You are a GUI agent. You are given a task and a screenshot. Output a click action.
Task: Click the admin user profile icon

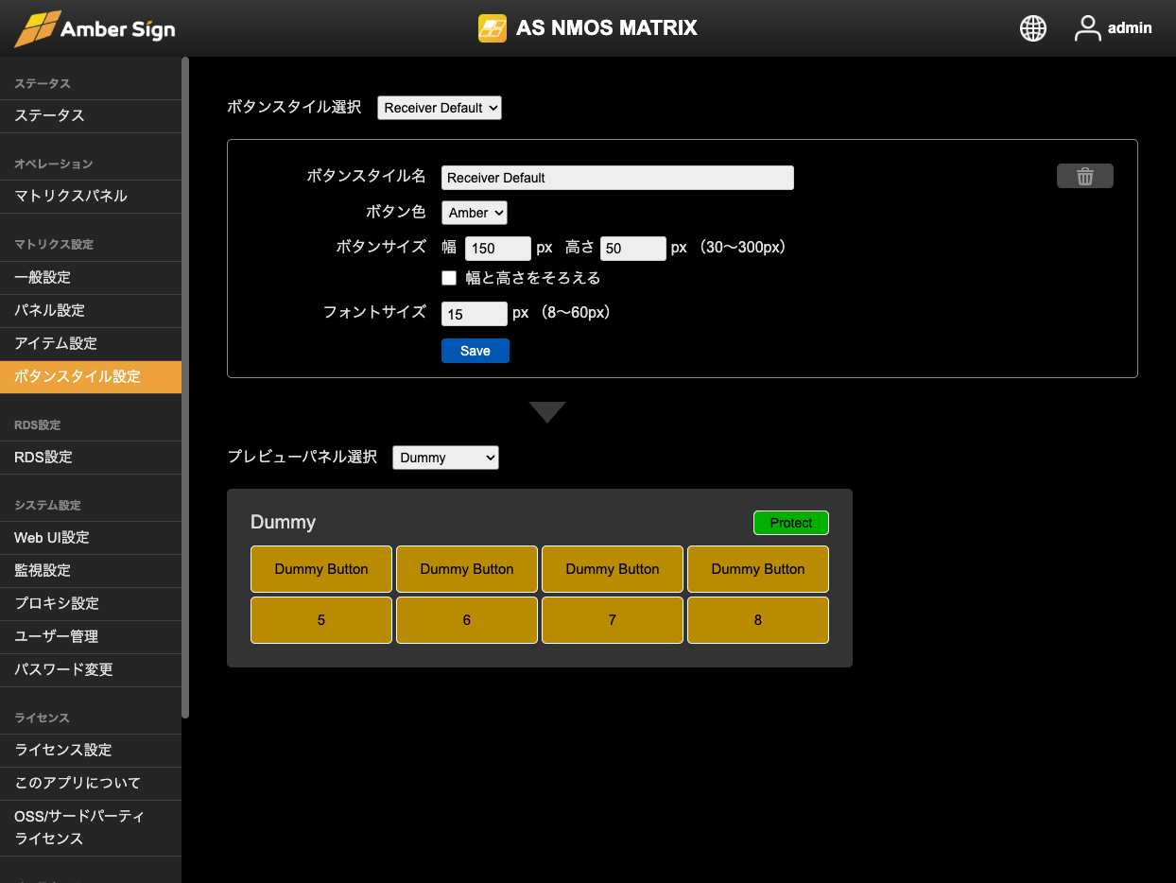pos(1088,28)
